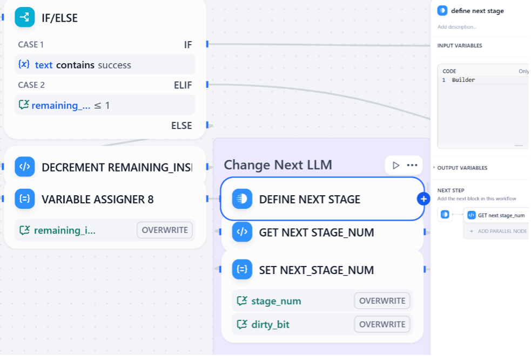Add a node after DEFINE NEXT STAGE

pyautogui.click(x=423, y=199)
